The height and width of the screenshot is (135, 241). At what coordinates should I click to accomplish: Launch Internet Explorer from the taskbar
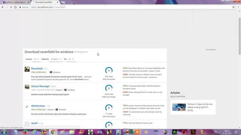34,132
